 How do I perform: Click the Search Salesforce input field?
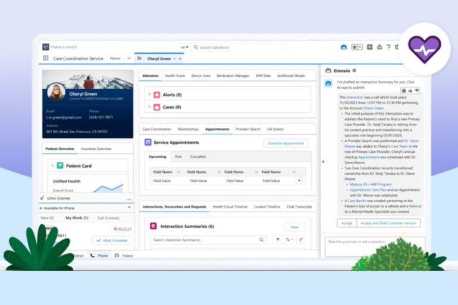tap(241, 47)
